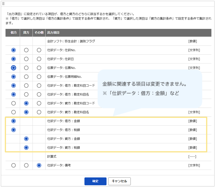Viewport: 216px width, 187px height.
Task: Click text 仕訳データ: 借方：勘定科目コード
Action: (71, 86)
